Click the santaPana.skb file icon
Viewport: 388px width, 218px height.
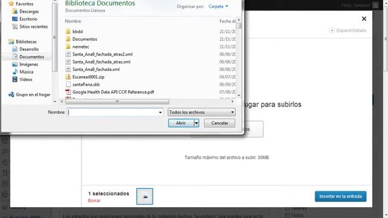coord(68,84)
